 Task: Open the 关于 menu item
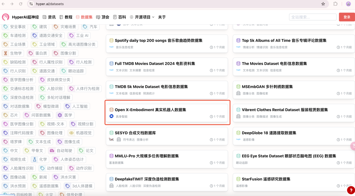tap(162, 17)
